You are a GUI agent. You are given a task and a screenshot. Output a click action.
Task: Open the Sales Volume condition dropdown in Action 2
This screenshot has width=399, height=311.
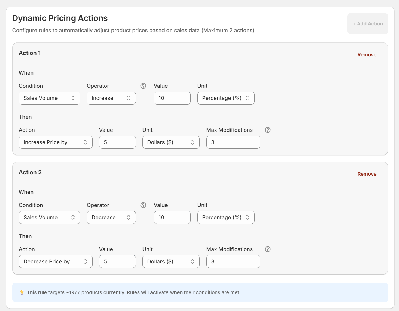[x=49, y=217]
